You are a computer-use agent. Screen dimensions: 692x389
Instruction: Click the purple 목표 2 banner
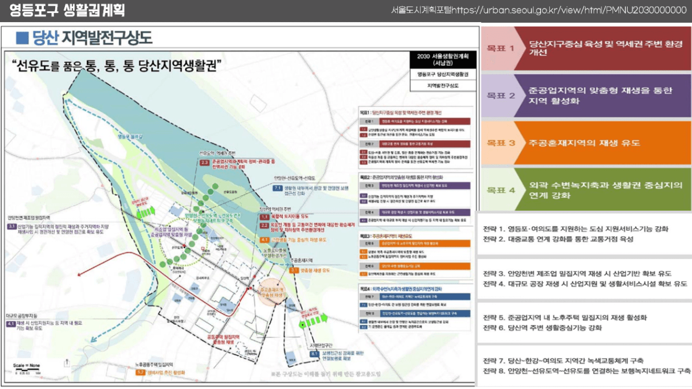(586, 95)
